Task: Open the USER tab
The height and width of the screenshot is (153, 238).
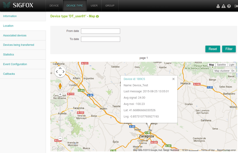Action: pos(94,6)
